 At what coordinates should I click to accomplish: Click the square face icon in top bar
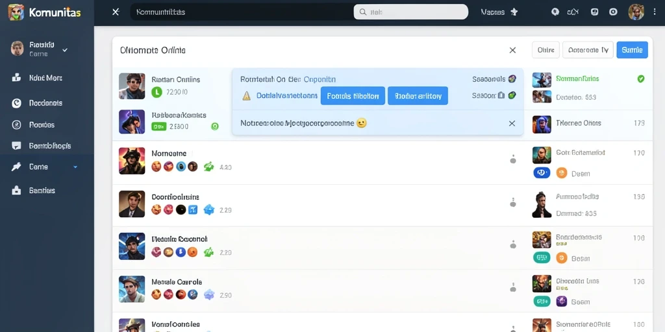click(595, 12)
